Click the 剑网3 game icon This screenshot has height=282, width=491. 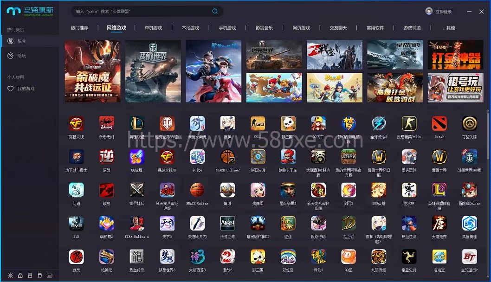tap(349, 190)
